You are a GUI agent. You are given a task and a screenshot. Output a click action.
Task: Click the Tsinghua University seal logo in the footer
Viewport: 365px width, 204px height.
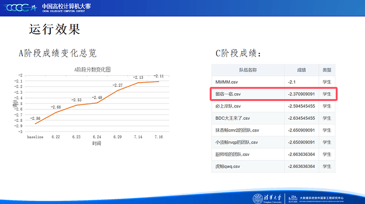(x=258, y=198)
